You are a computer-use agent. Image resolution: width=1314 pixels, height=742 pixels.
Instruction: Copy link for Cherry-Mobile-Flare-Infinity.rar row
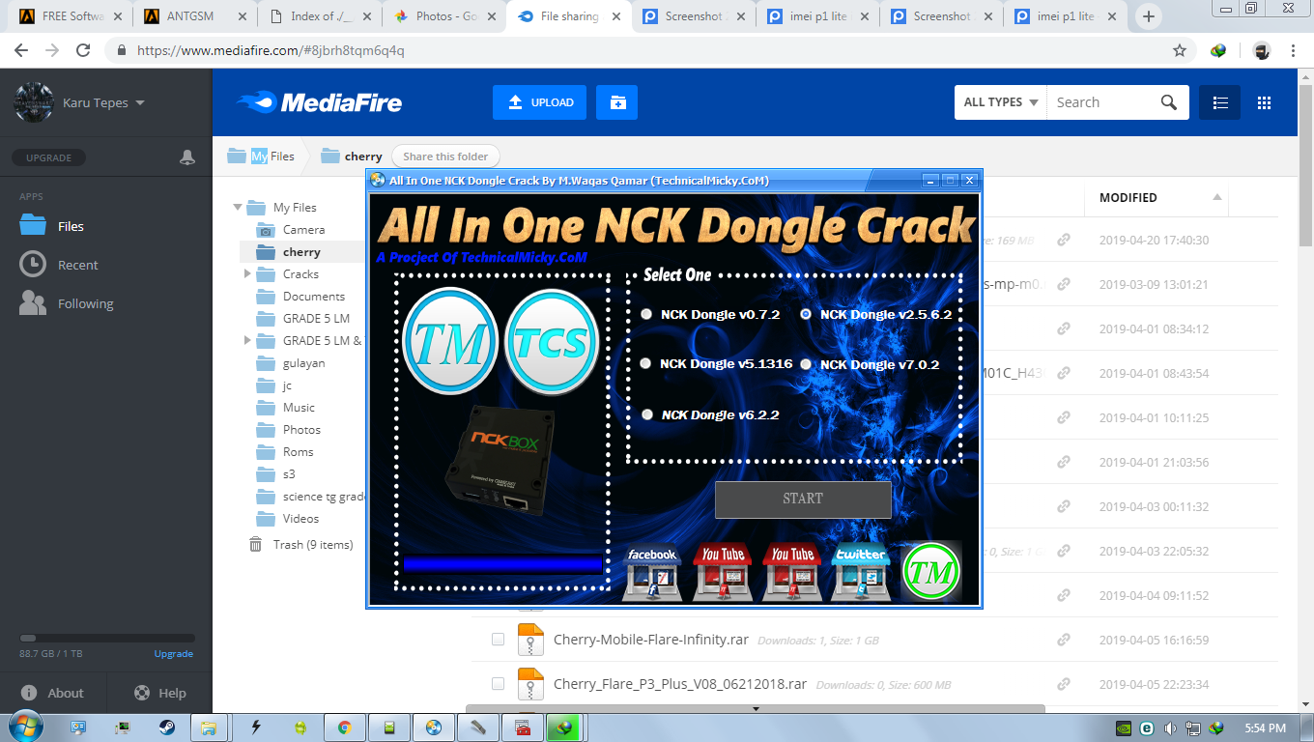point(1064,640)
